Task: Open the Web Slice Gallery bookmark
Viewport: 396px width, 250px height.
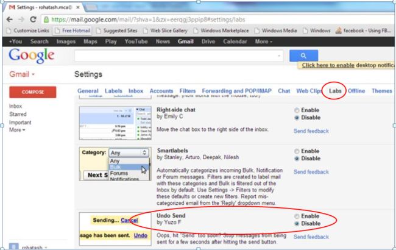Action: 166,30
